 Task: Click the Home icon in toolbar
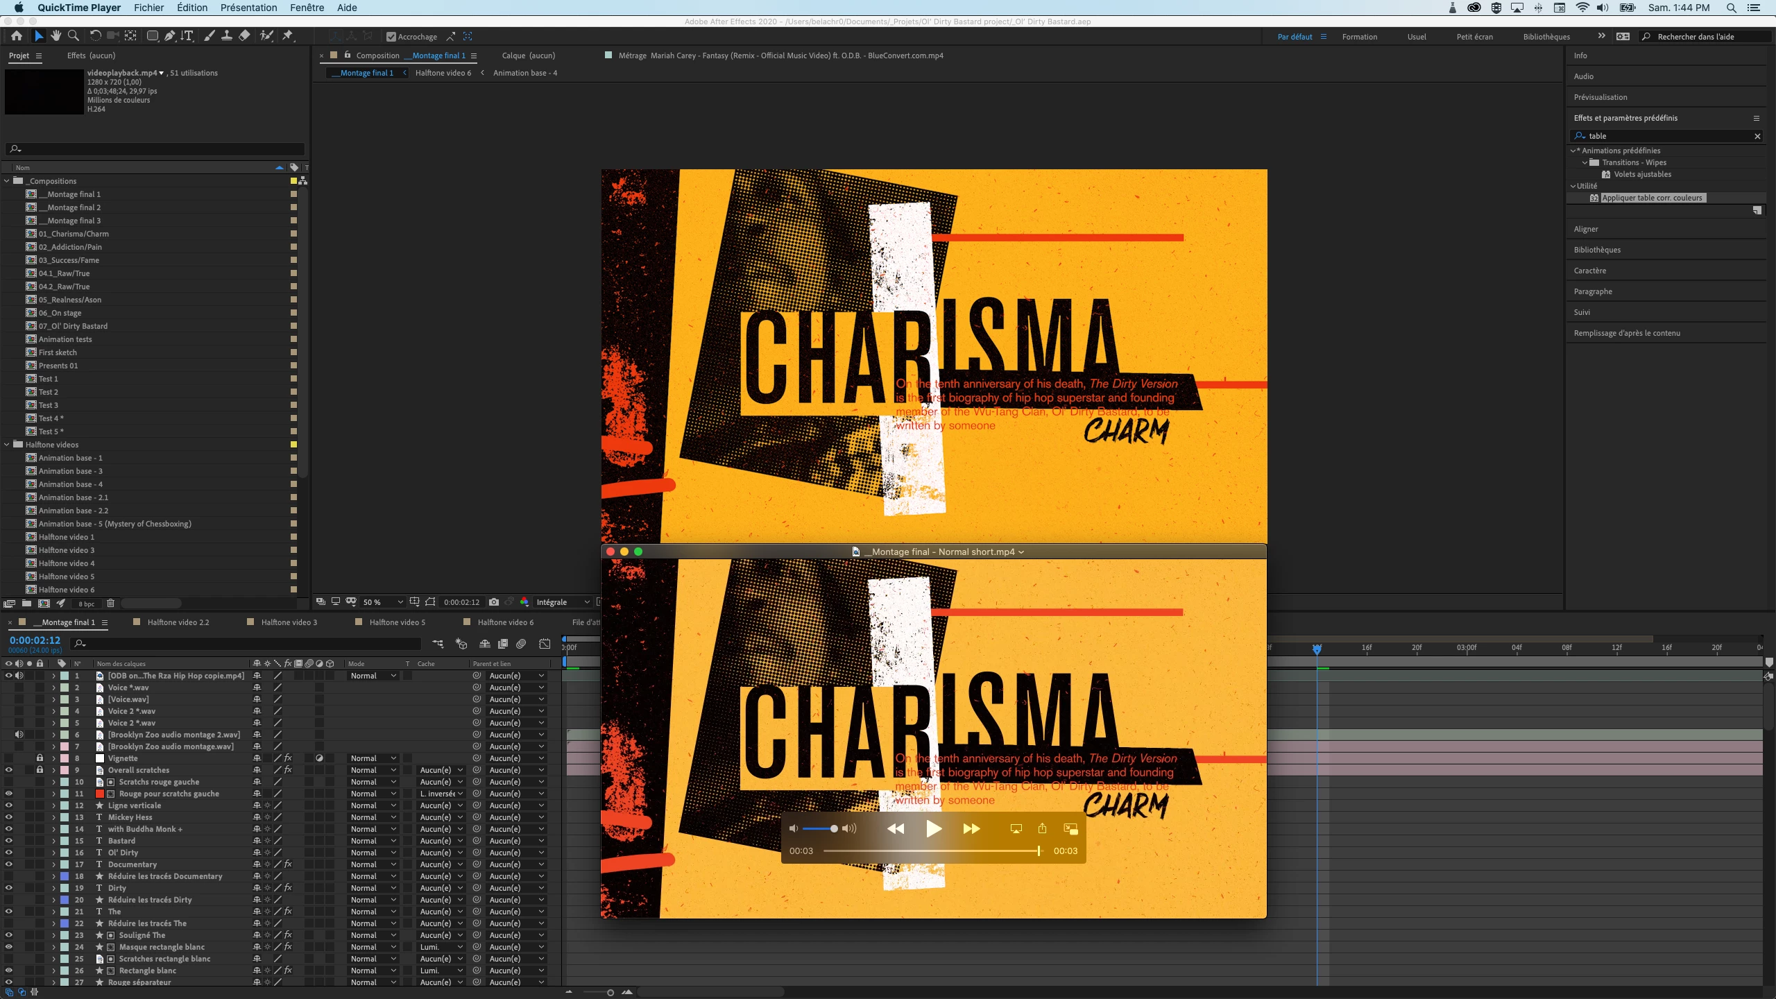point(17,36)
